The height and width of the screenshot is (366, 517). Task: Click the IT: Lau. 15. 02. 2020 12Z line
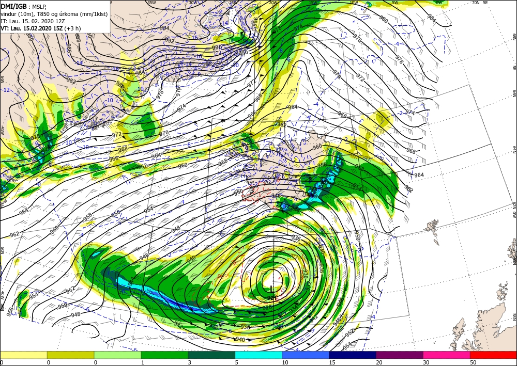[x=33, y=21]
